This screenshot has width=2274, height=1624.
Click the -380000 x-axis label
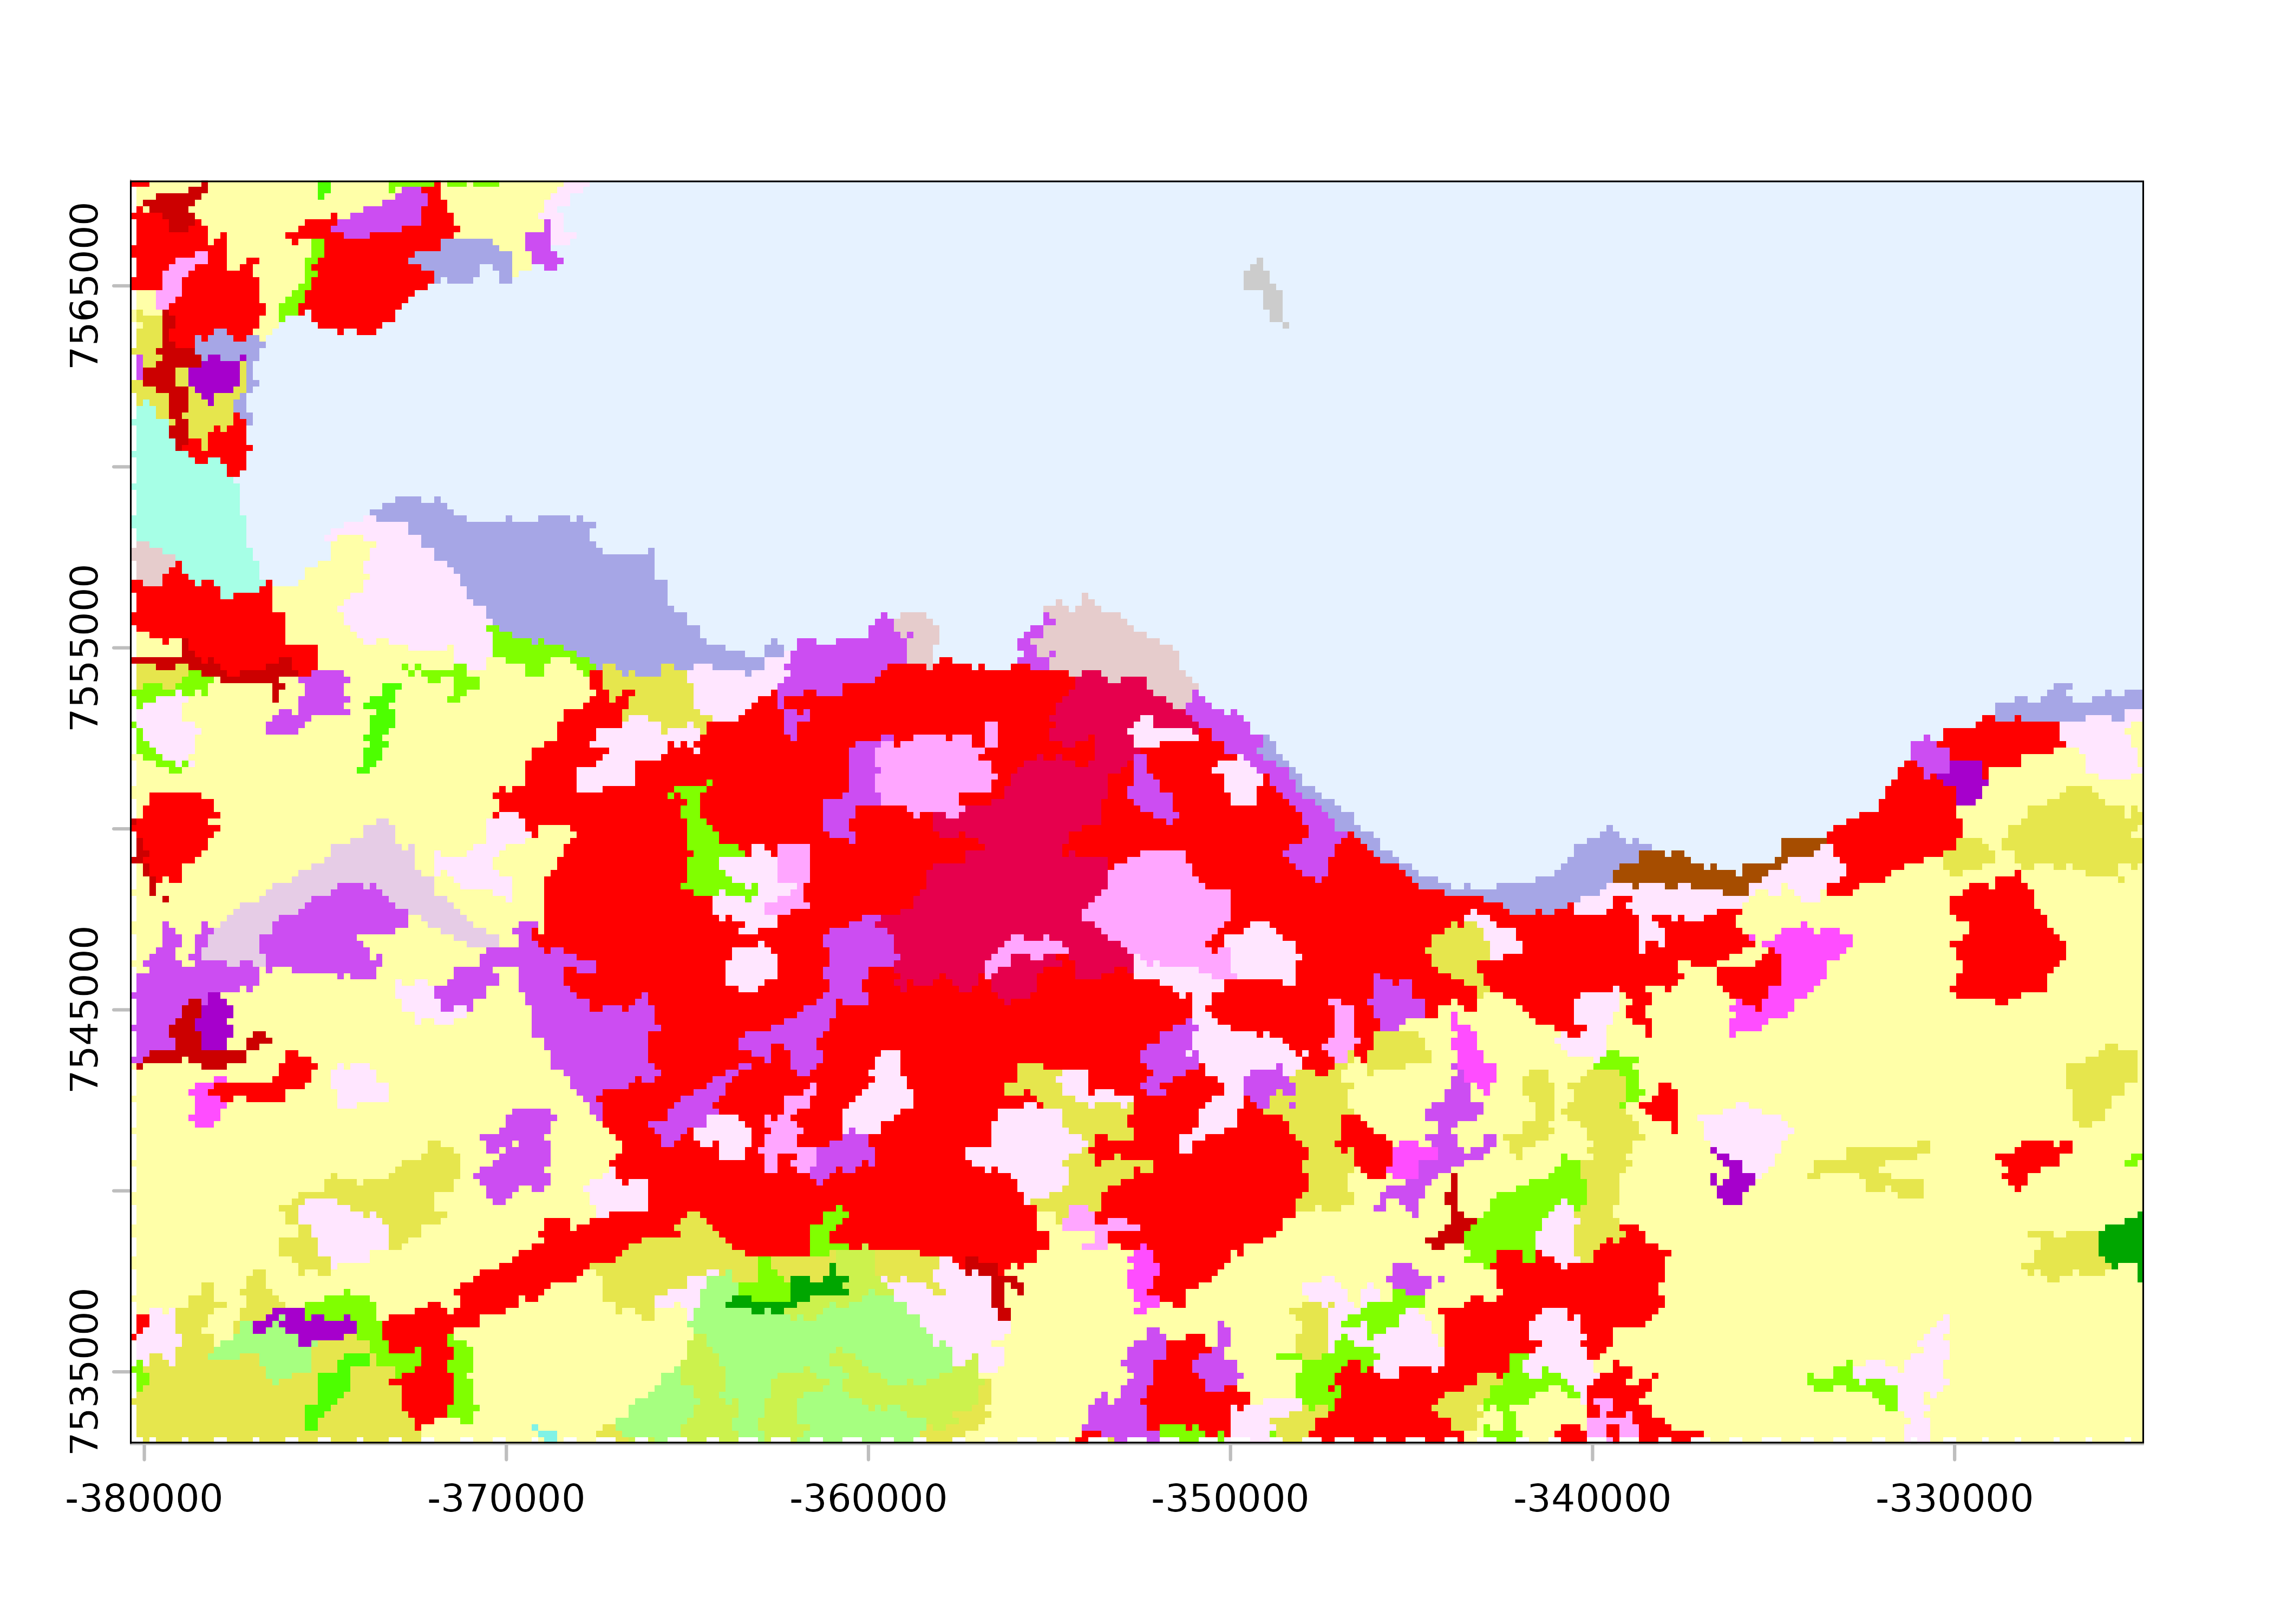click(143, 1499)
